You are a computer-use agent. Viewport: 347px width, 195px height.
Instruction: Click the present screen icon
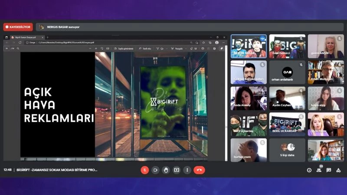(x=177, y=170)
